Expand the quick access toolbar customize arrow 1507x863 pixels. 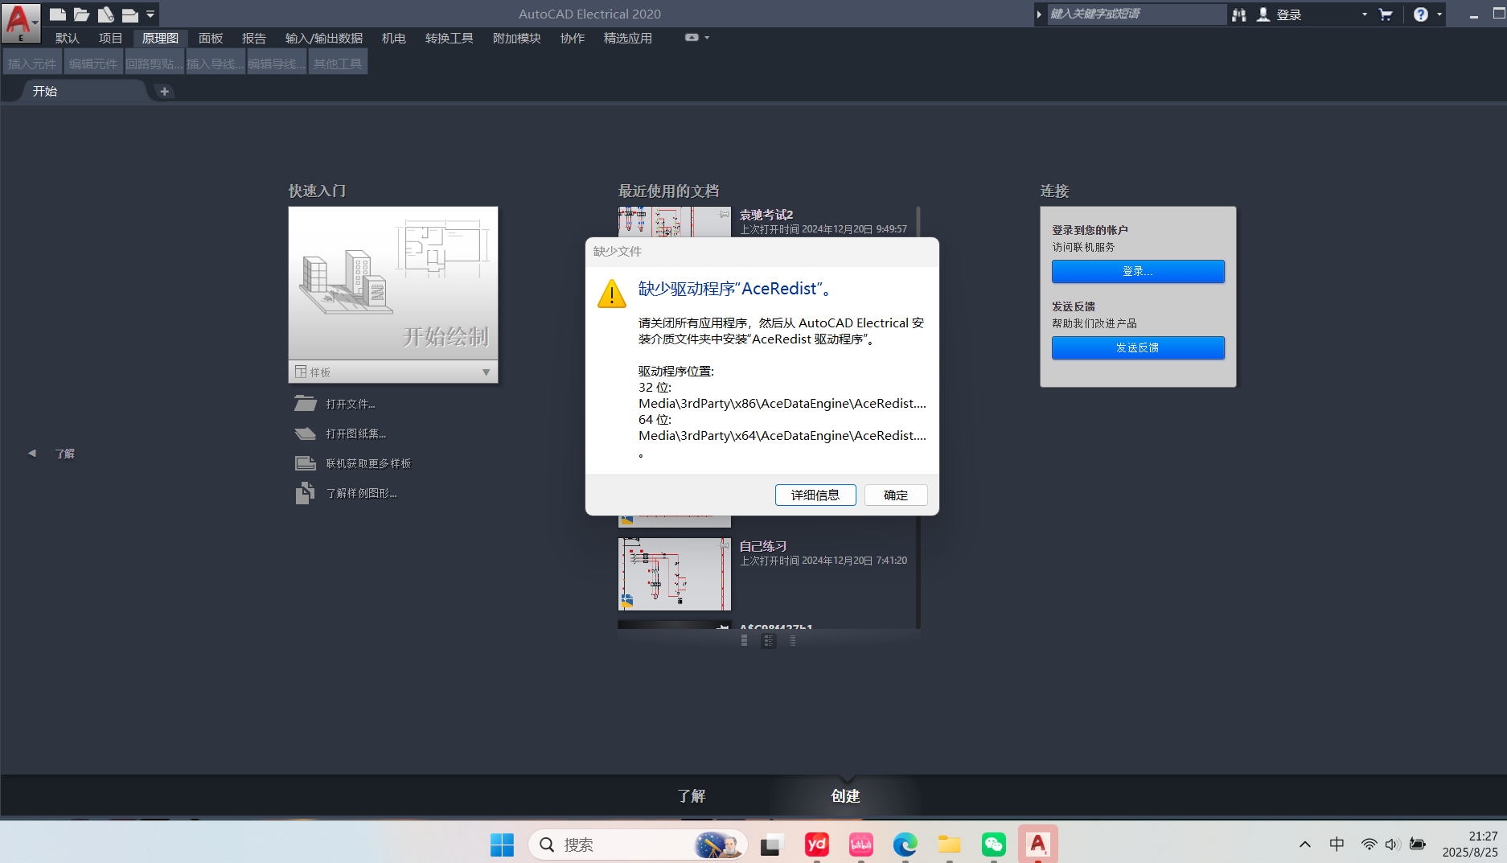point(150,14)
